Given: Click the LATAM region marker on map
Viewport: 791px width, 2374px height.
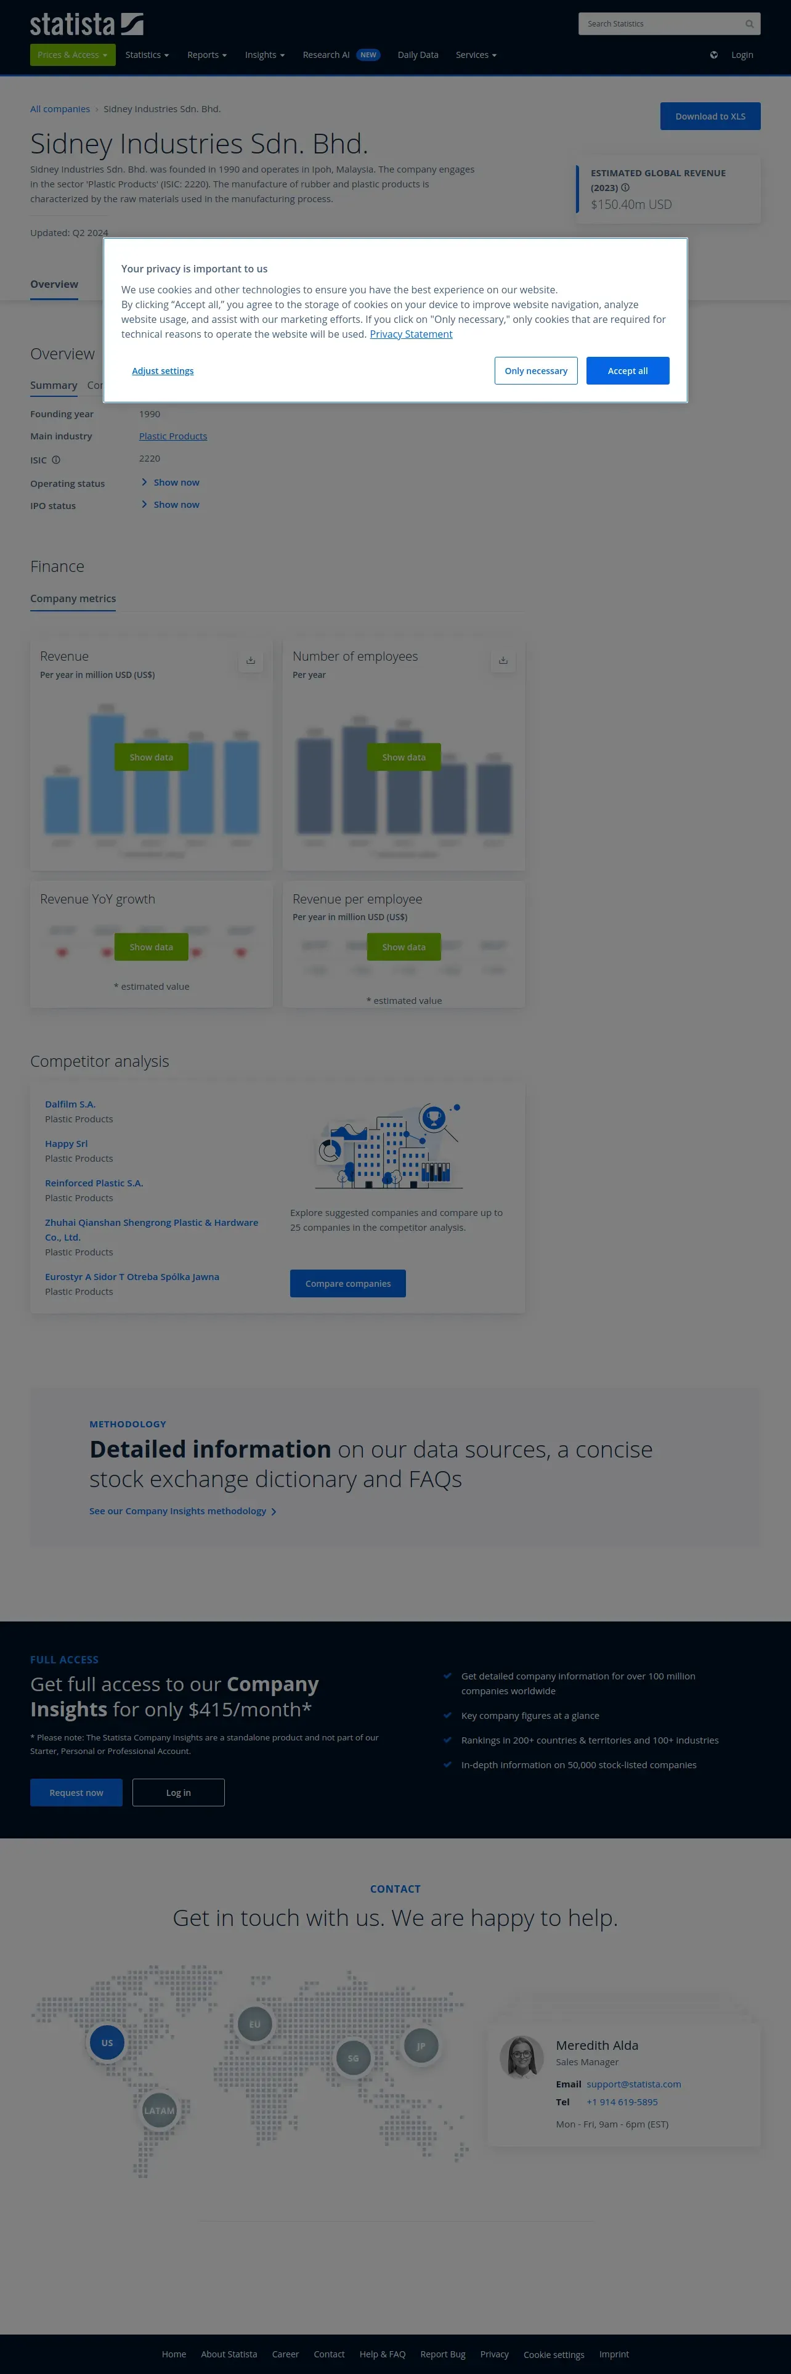Looking at the screenshot, I should pyautogui.click(x=160, y=2110).
